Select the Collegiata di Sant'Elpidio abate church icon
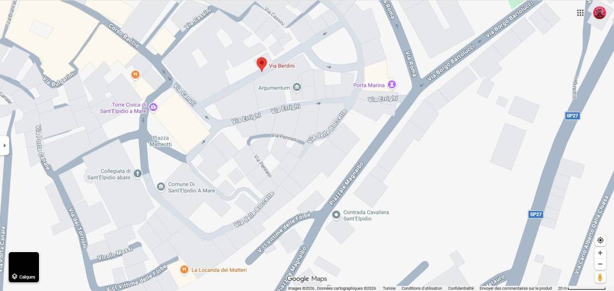 point(137,174)
